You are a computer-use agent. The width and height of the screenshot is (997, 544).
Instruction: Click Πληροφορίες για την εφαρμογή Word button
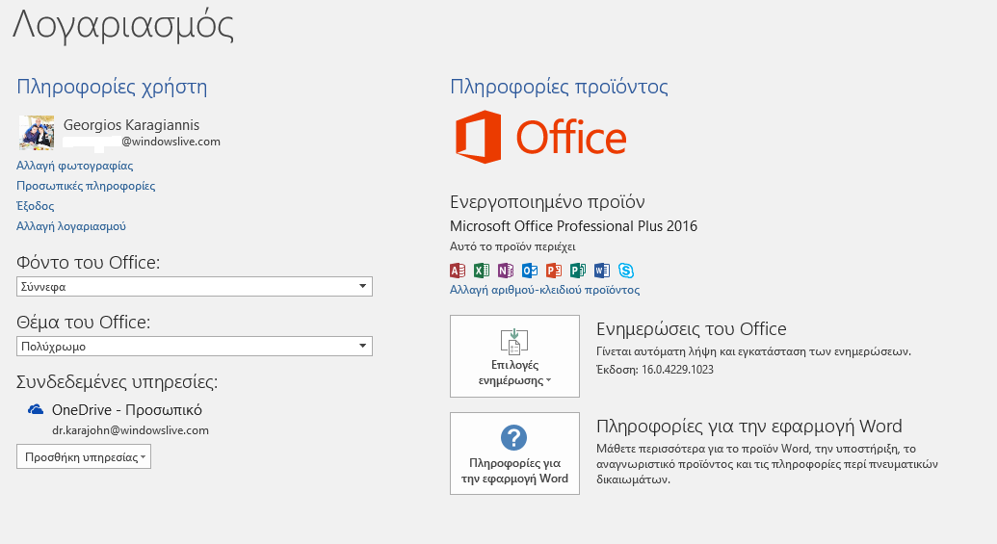pyautogui.click(x=515, y=453)
